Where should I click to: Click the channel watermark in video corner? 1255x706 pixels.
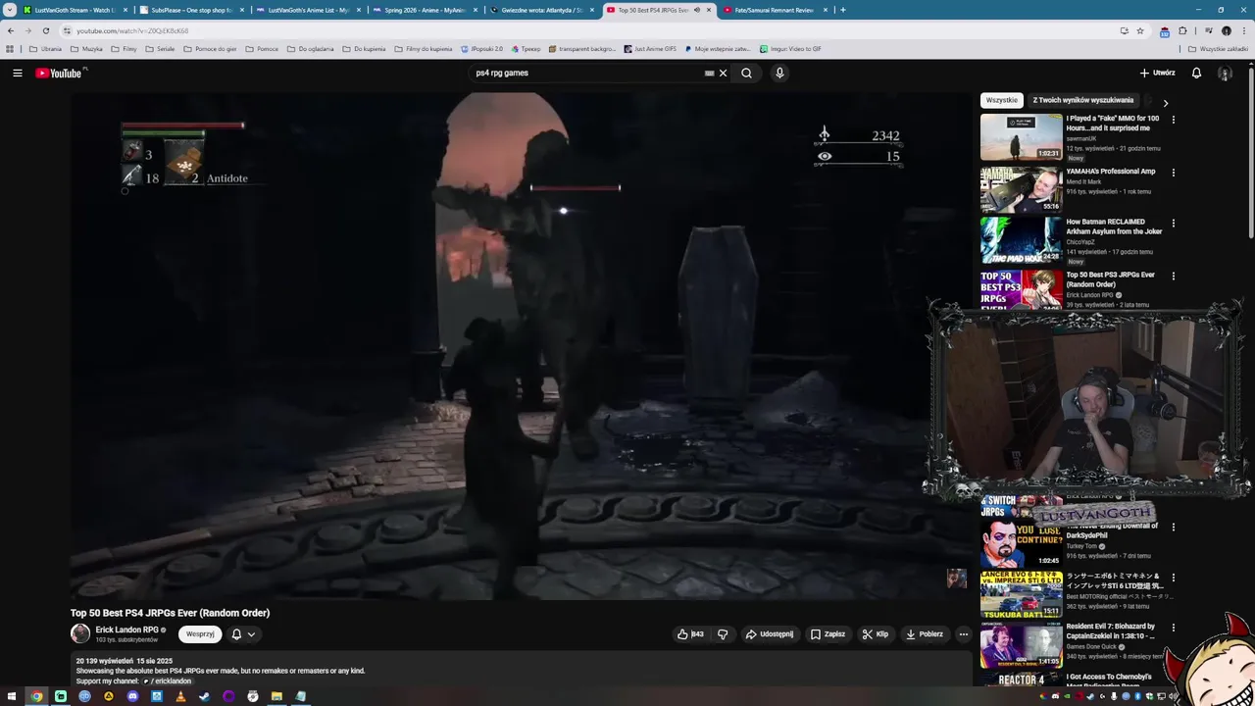tap(956, 579)
